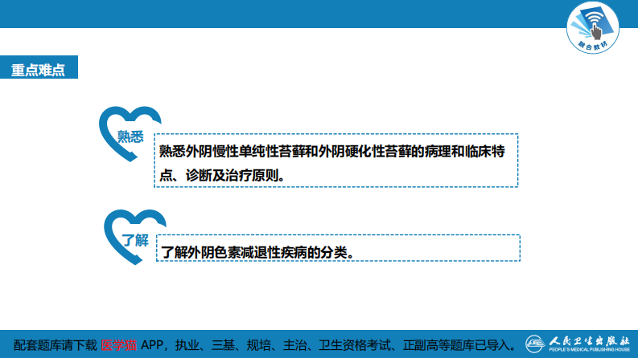Click the red 医学猫 text in footer
Screen dimensions: 638x358
click(119, 345)
